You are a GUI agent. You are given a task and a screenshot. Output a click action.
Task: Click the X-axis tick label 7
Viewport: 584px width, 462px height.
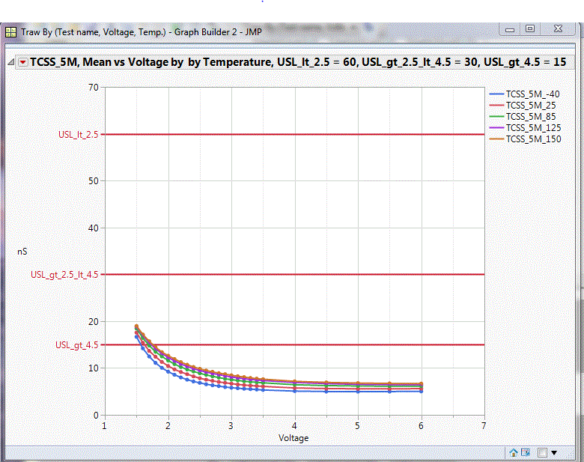tap(484, 426)
